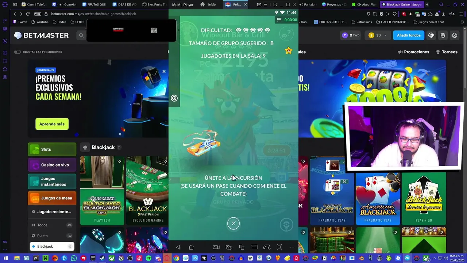Screen dimensions: 467x263
Task: Click the Betmaster logo
Action: 41,35
